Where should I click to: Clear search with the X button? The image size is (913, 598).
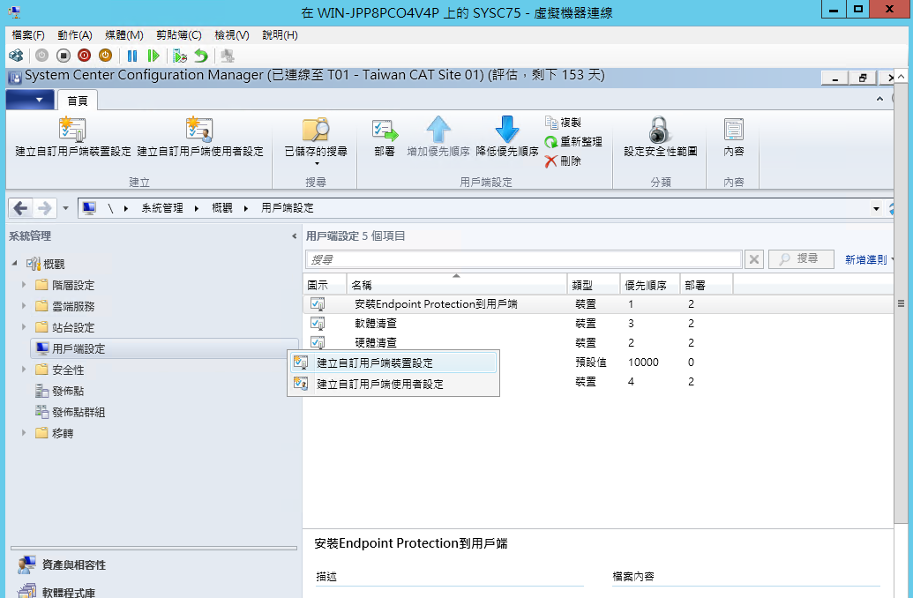pos(754,259)
